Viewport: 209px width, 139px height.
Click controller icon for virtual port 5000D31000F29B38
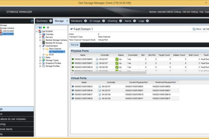click(x=100, y=98)
